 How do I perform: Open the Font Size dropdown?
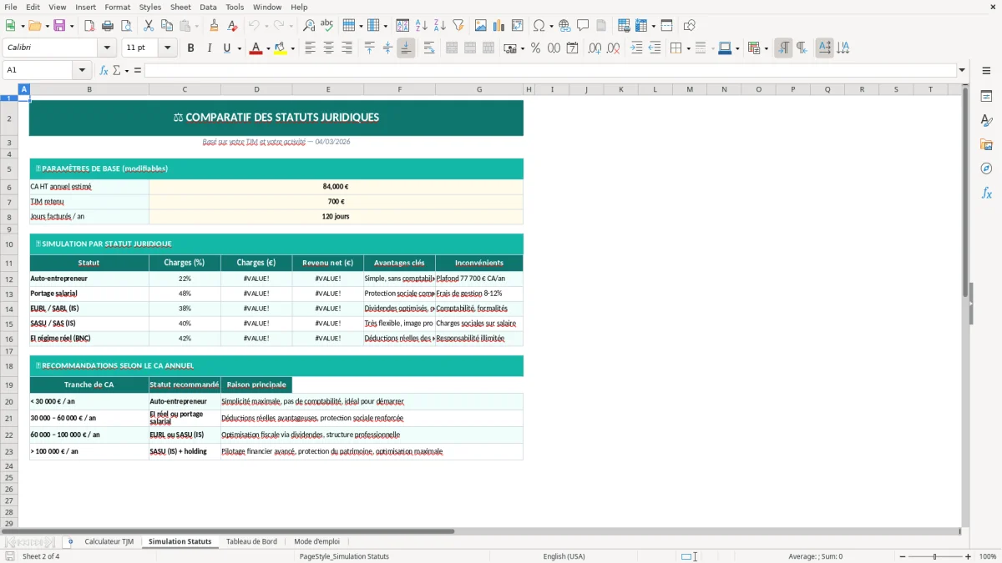168,48
